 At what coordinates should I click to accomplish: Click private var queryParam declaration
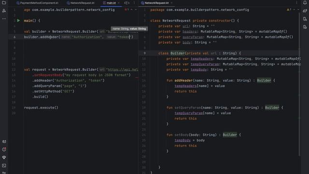[225, 37]
